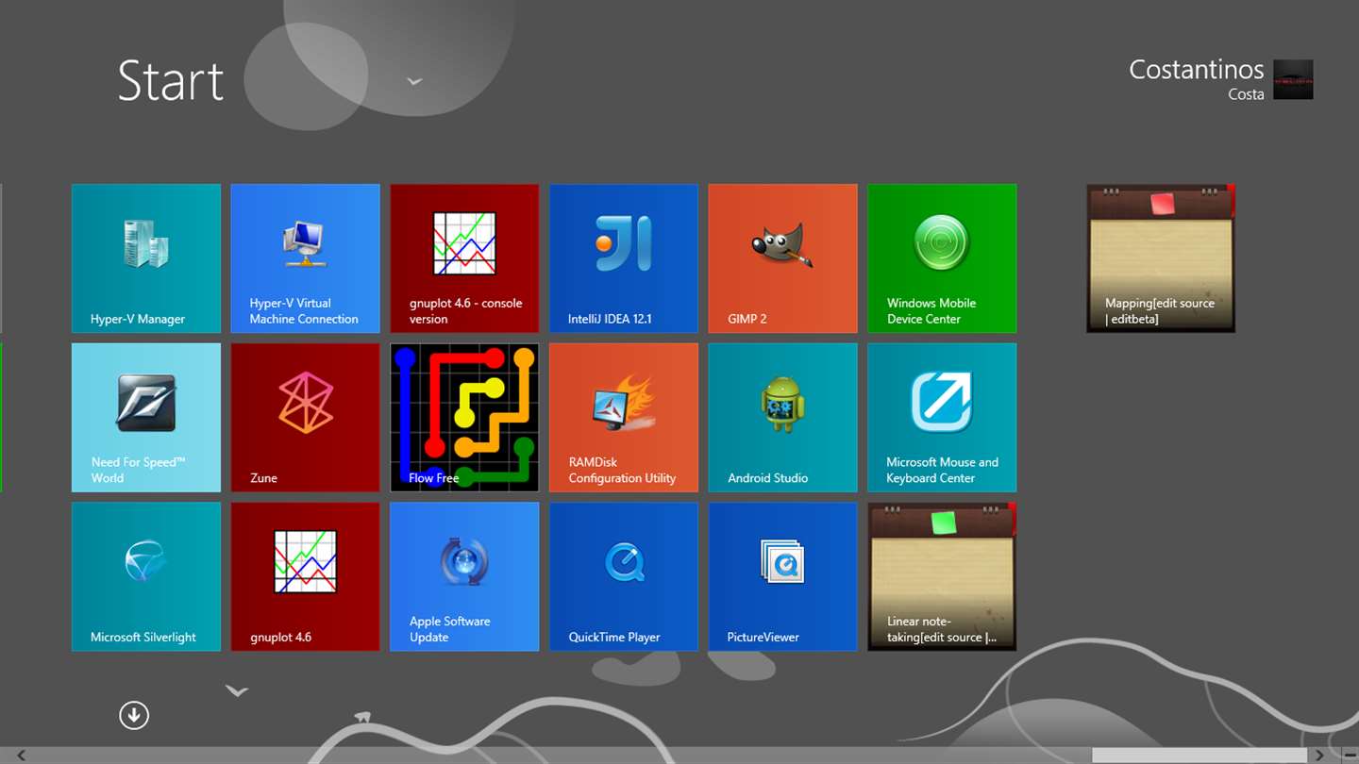Open the Hyper-V Manager tile
This screenshot has width=1359, height=764.
[x=146, y=258]
